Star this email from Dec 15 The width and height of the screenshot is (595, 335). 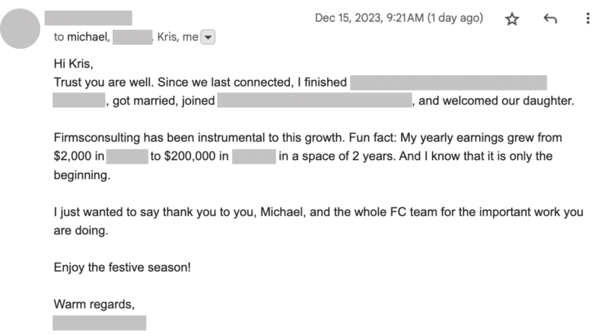[x=512, y=20]
